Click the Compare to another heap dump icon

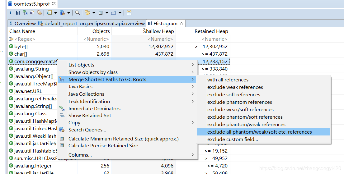129,13
